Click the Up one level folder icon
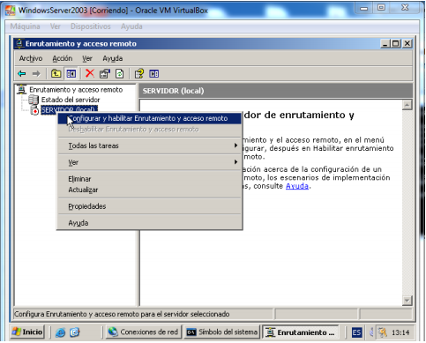426x343 pixels. 56,73
